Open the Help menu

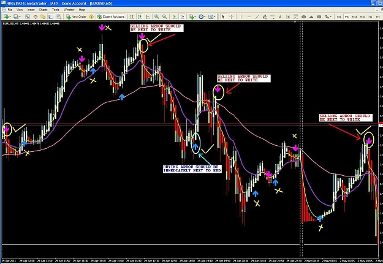point(82,10)
